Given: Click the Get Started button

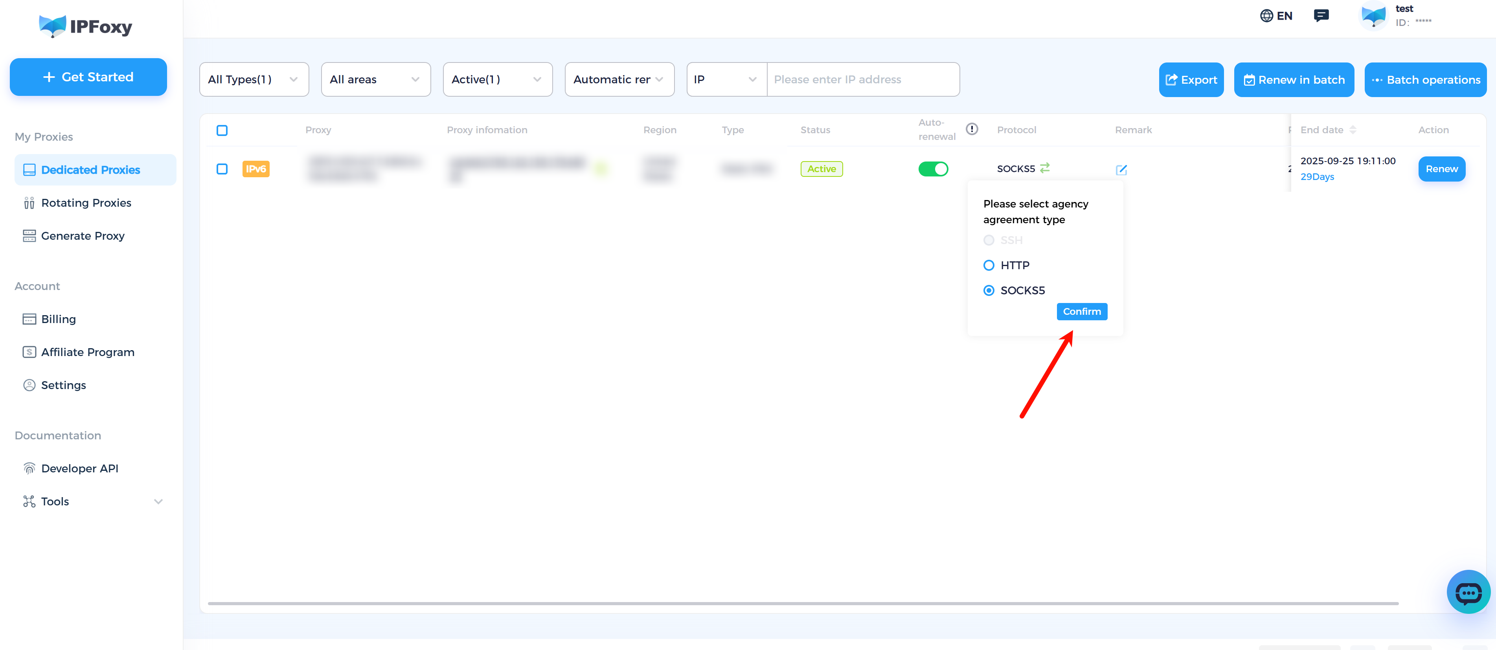Looking at the screenshot, I should pos(88,77).
